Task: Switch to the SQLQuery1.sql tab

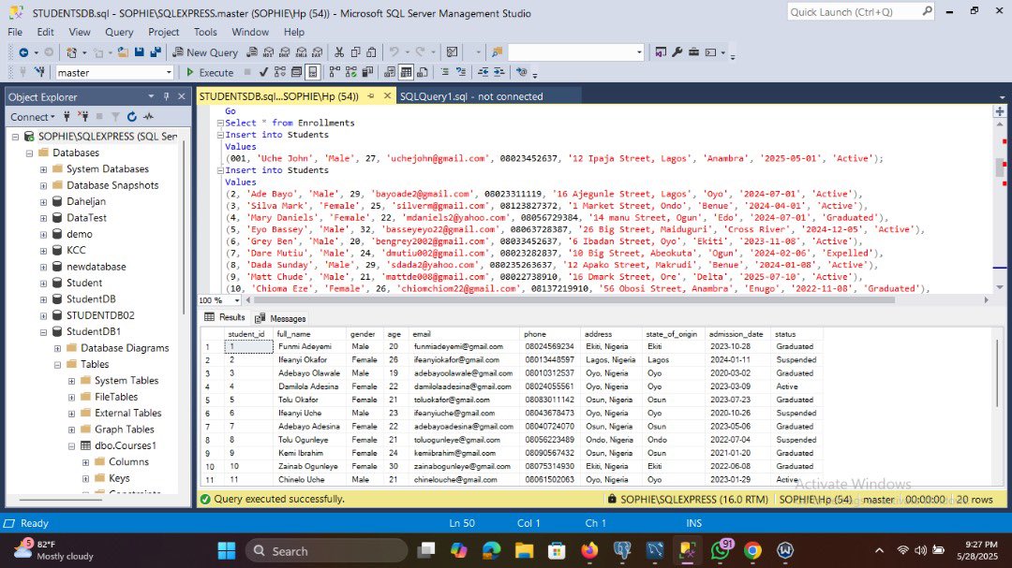Action: point(473,95)
